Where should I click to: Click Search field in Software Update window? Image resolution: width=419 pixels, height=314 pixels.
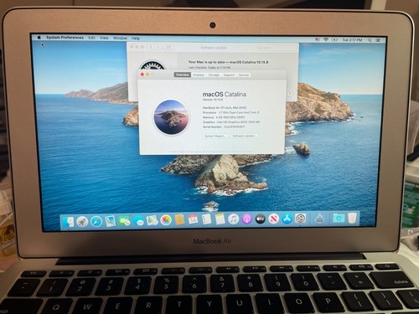(x=276, y=48)
